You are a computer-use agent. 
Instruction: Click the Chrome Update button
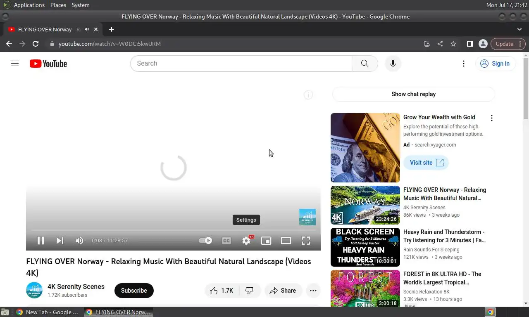(x=508, y=44)
